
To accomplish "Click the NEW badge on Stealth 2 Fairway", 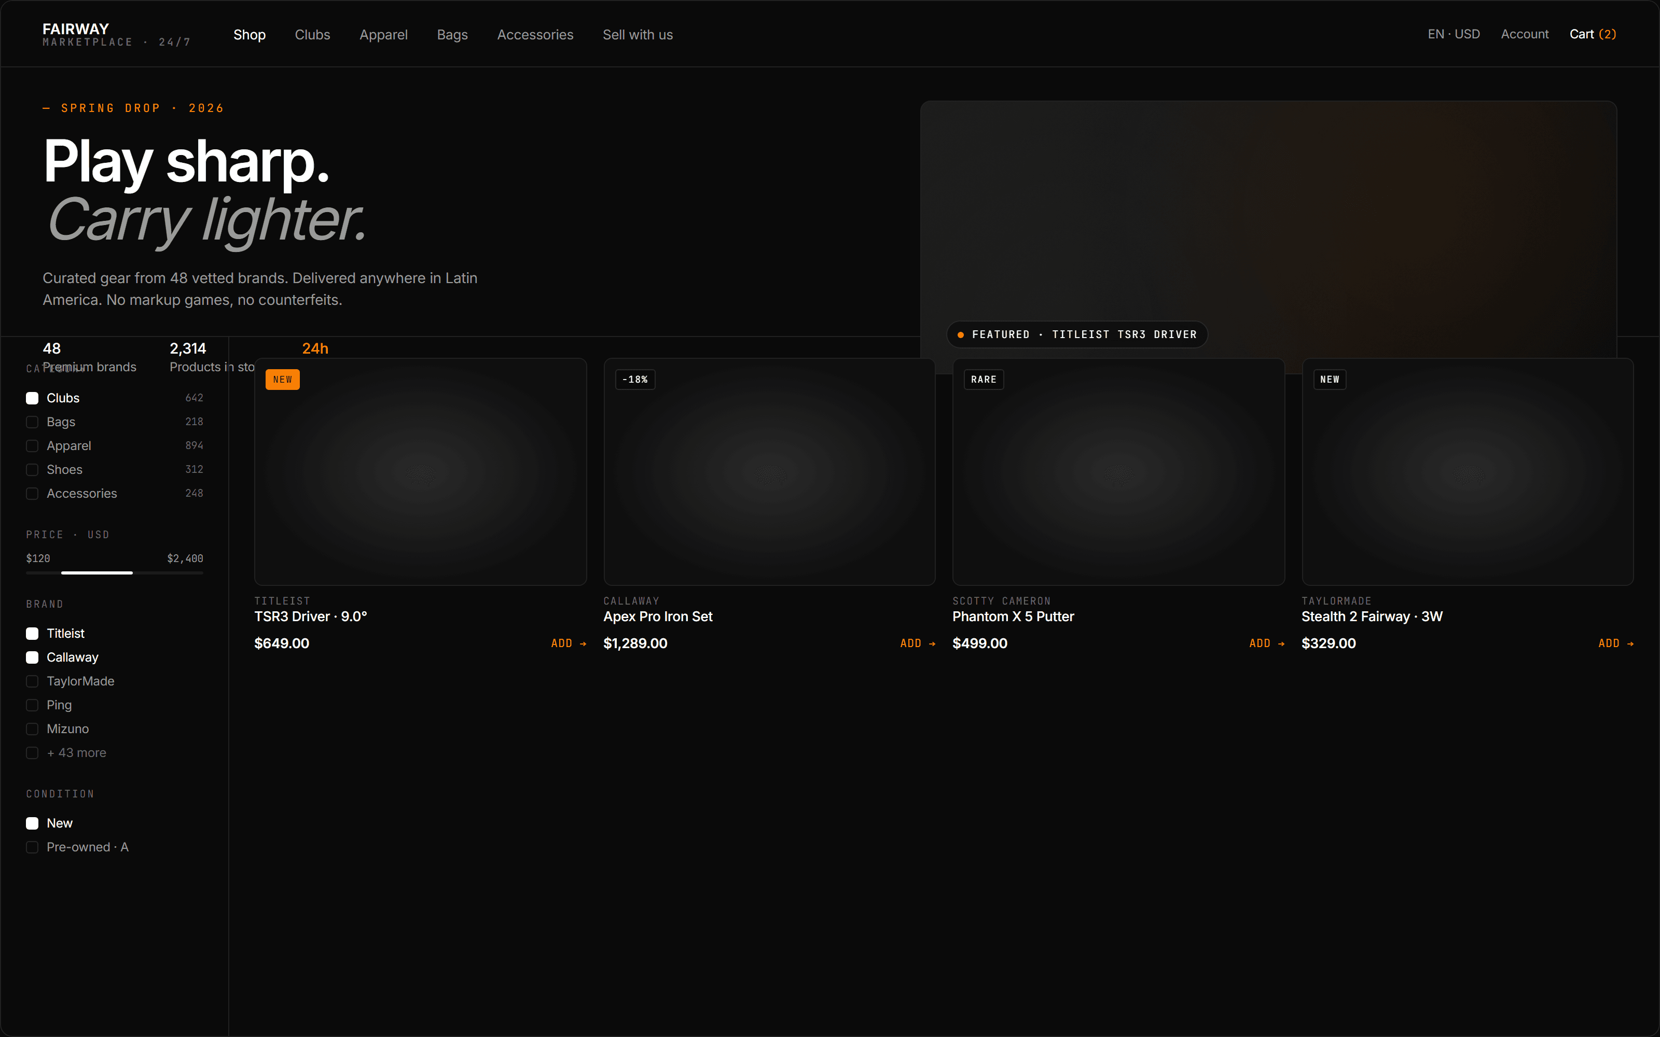I will (x=1329, y=379).
